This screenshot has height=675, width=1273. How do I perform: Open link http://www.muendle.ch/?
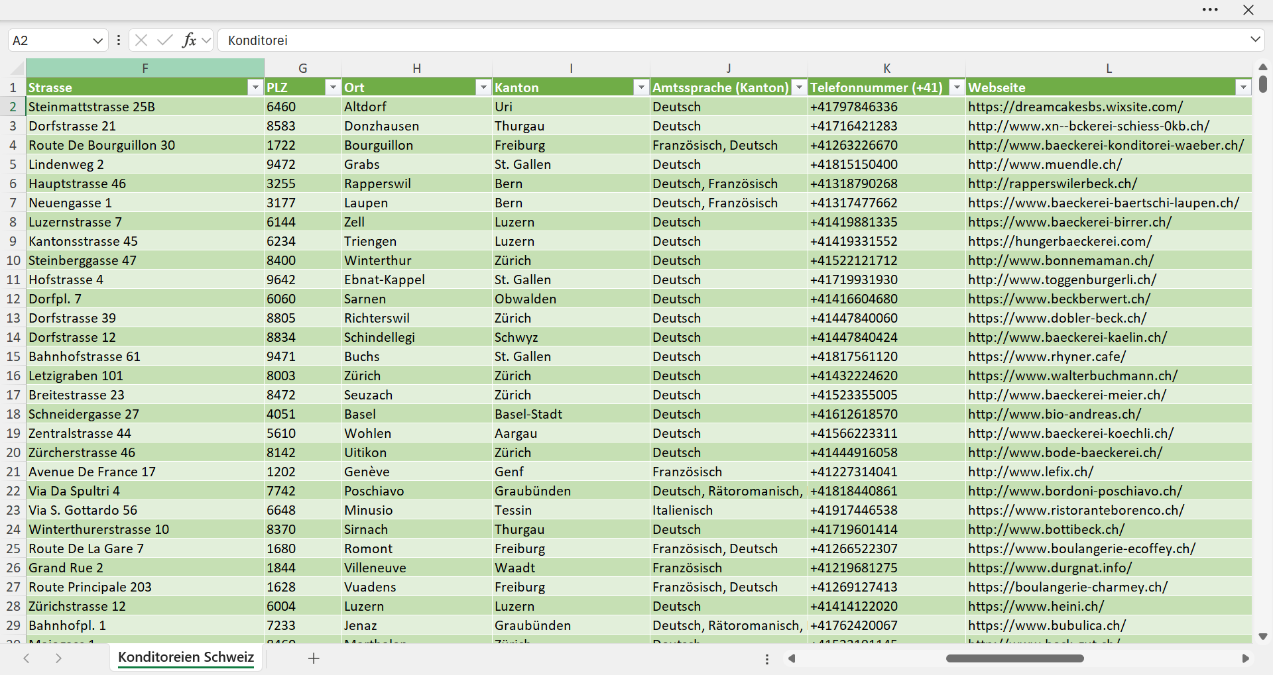[1045, 164]
